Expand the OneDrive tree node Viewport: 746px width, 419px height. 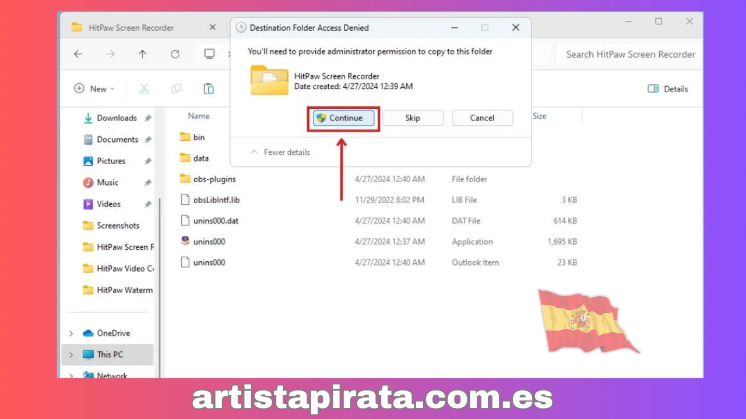(71, 333)
